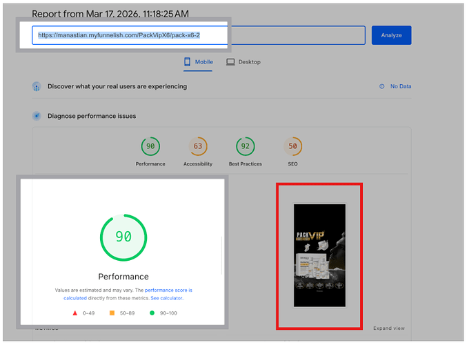The image size is (467, 345).
Task: Toggle Expand view for metrics
Action: tap(389, 328)
